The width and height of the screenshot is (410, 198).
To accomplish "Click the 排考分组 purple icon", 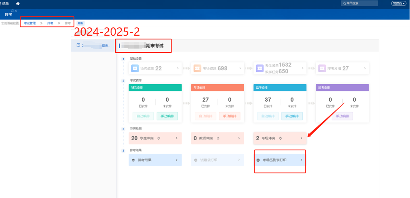I will [x=322, y=68].
